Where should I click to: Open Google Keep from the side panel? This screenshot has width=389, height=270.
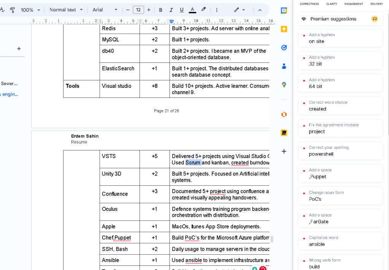pyautogui.click(x=284, y=29)
